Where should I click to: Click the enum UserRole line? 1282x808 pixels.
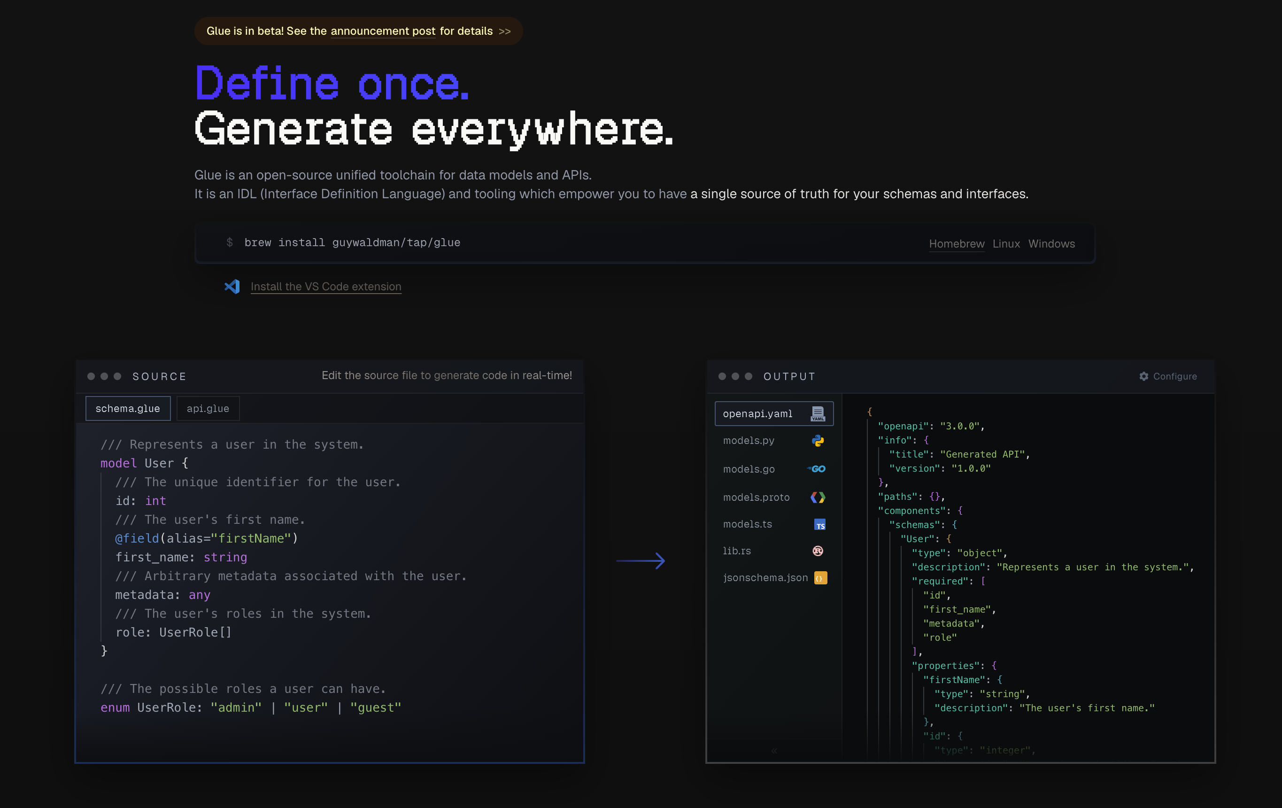tap(251, 708)
